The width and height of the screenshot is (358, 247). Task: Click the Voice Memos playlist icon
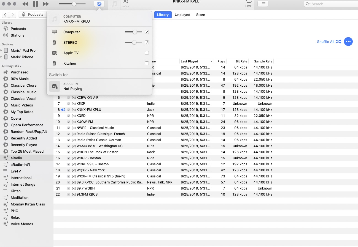coord(6,224)
